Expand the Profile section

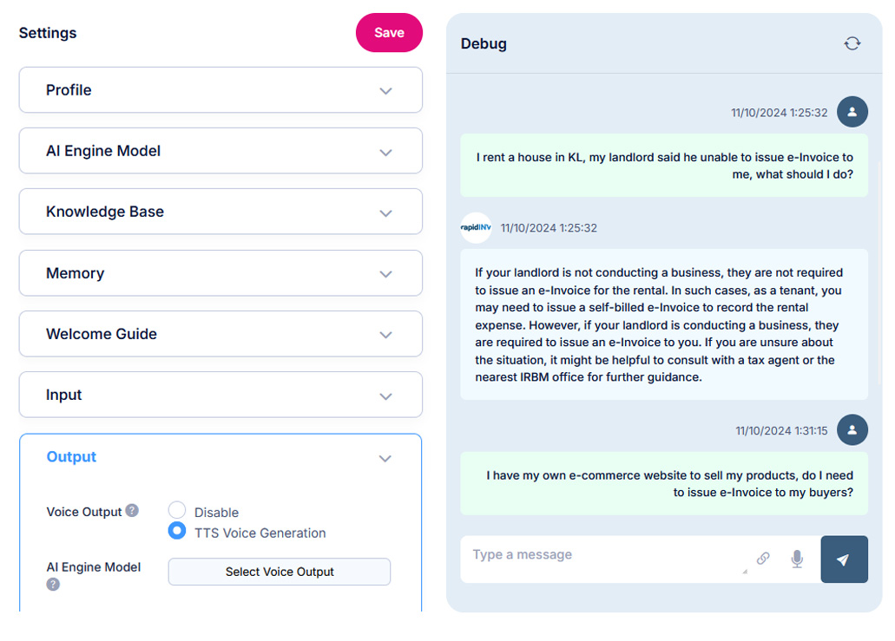pos(220,90)
